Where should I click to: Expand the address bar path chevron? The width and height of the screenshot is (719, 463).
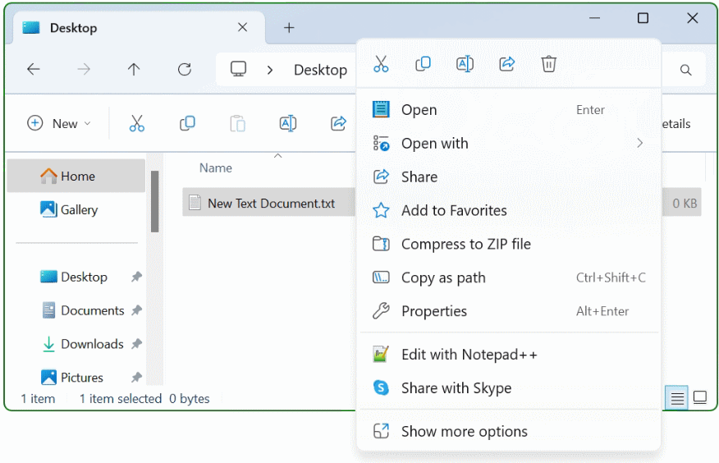point(270,71)
